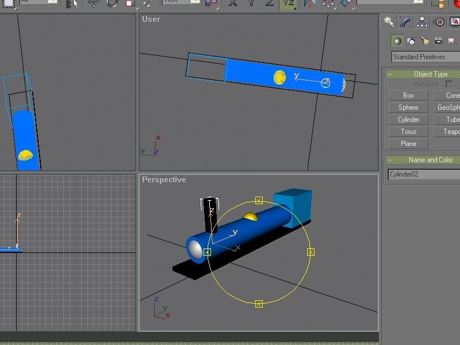Pick the Rectangular Selection Region tool
Viewport: 460px width, 345px height.
click(9, 3)
